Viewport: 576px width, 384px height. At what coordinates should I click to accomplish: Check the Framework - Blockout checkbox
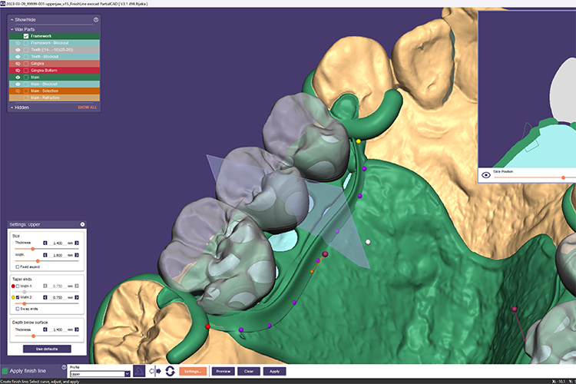(x=26, y=43)
